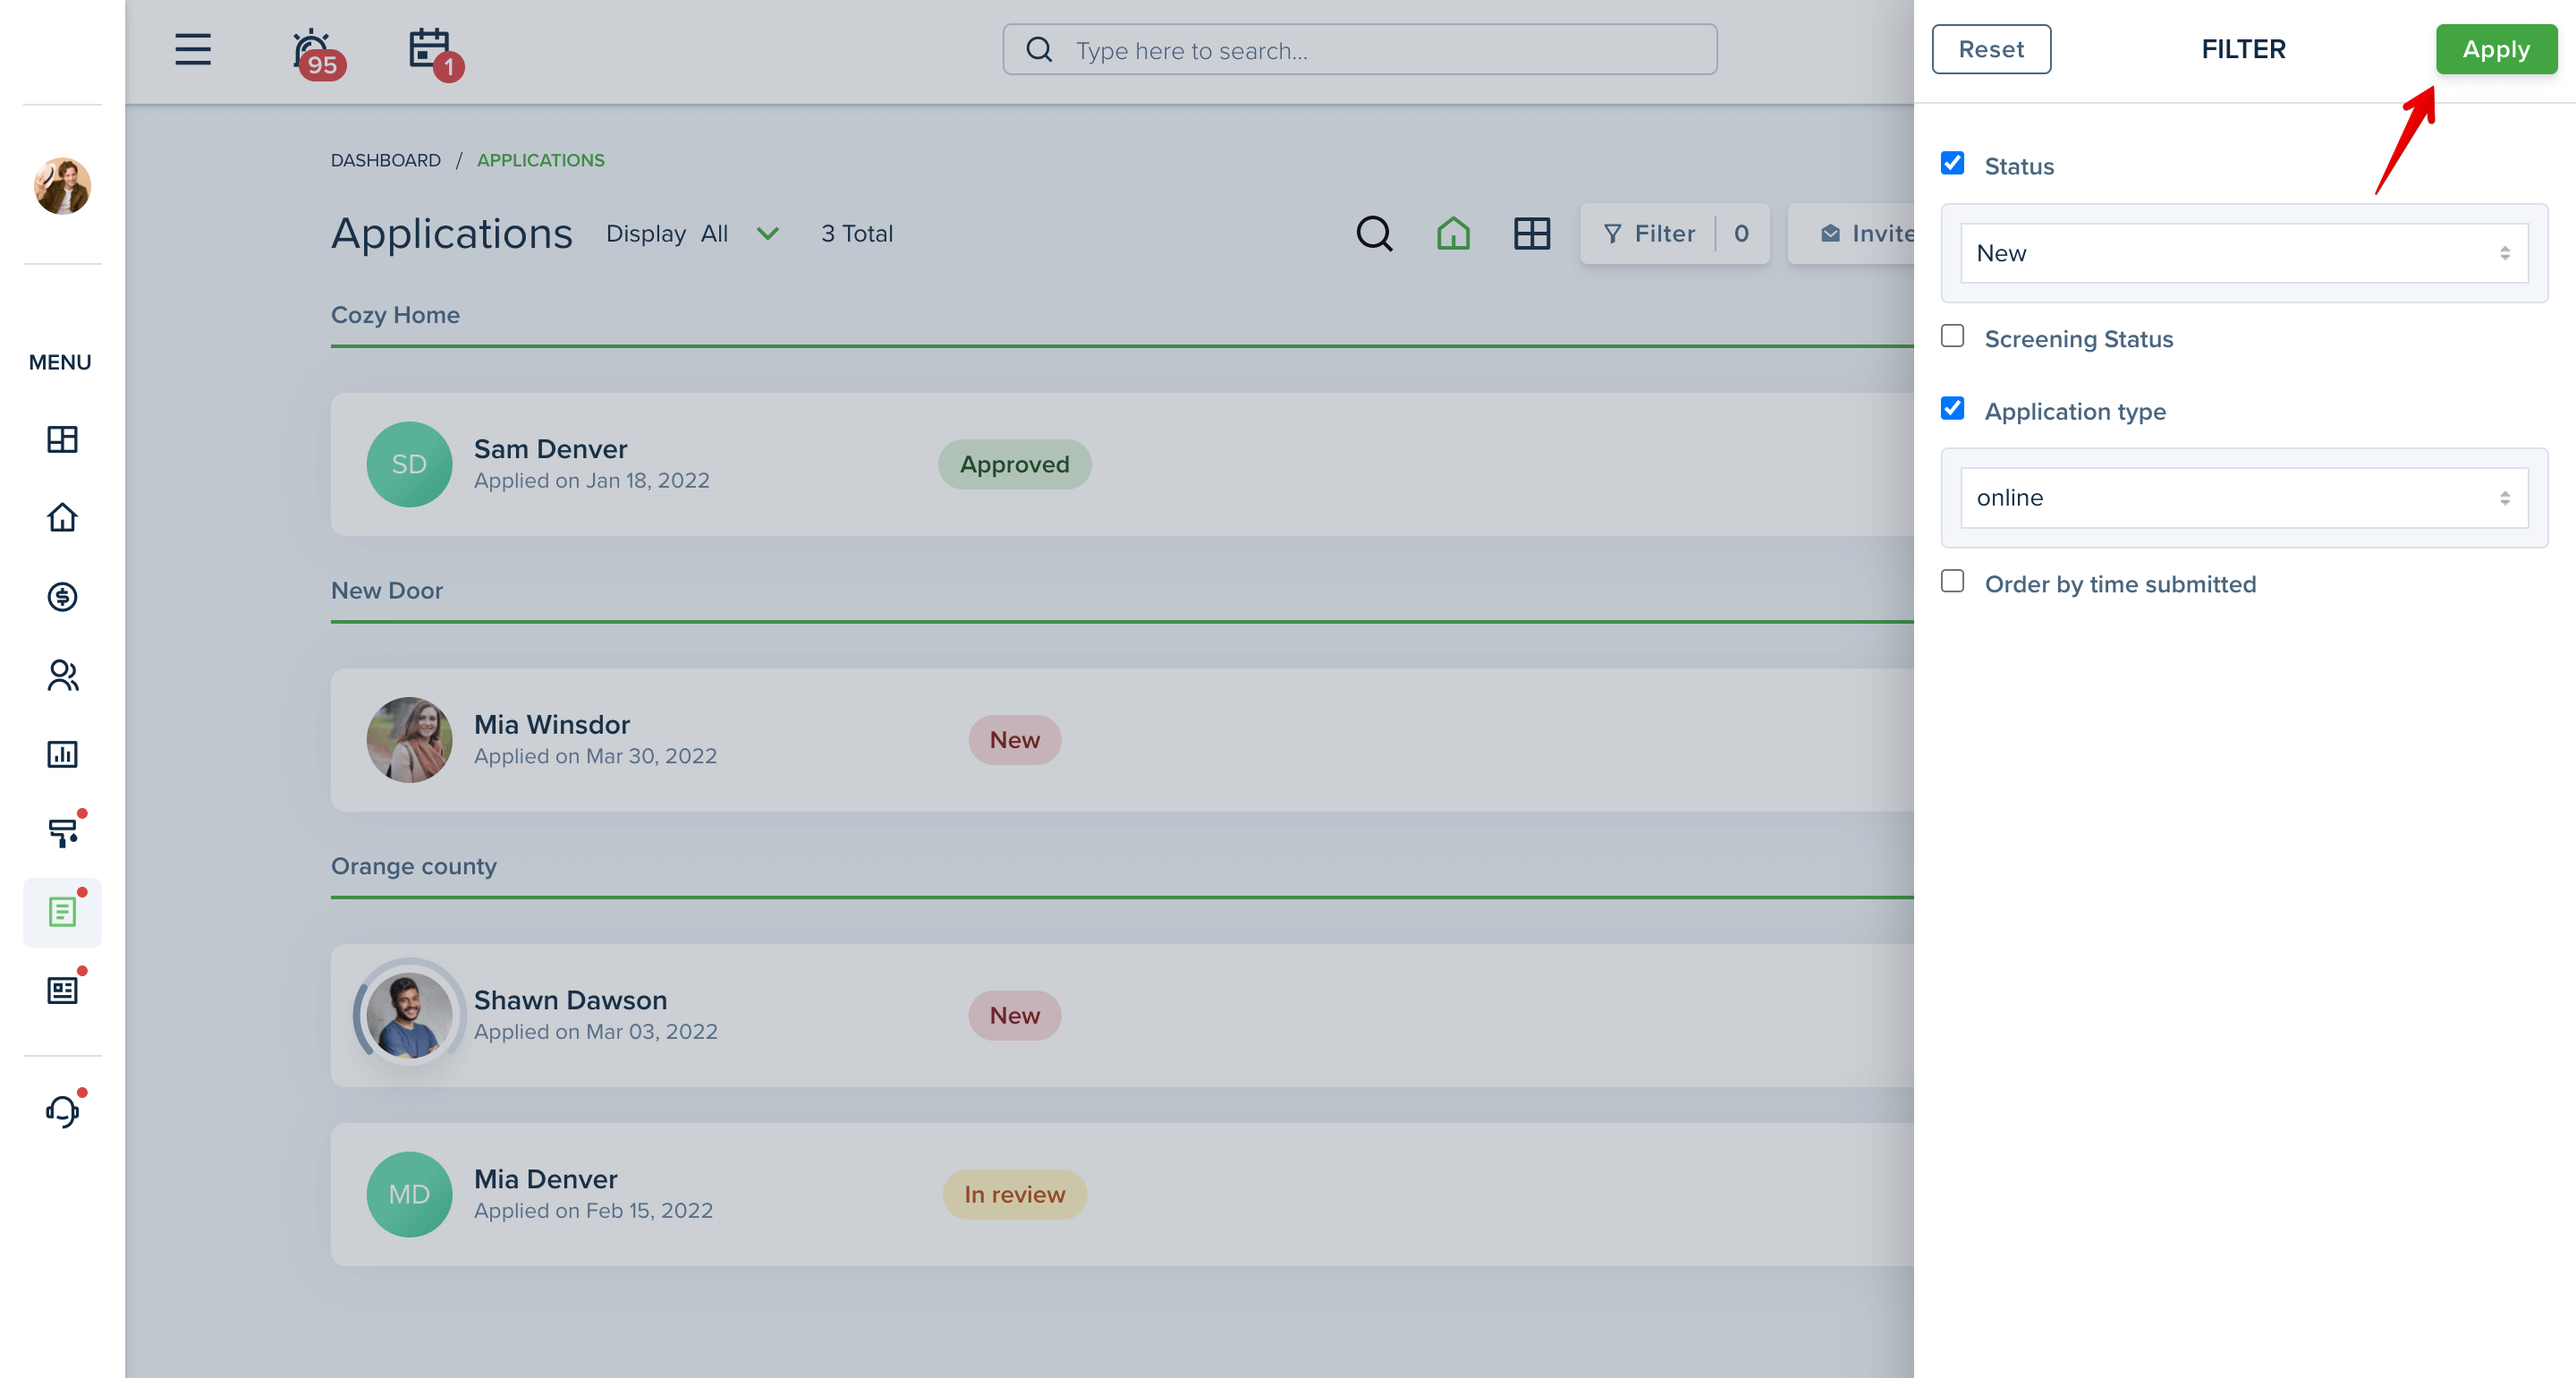Viewport: 2576px width, 1378px height.
Task: Click the 3 Total count text
Action: [856, 234]
